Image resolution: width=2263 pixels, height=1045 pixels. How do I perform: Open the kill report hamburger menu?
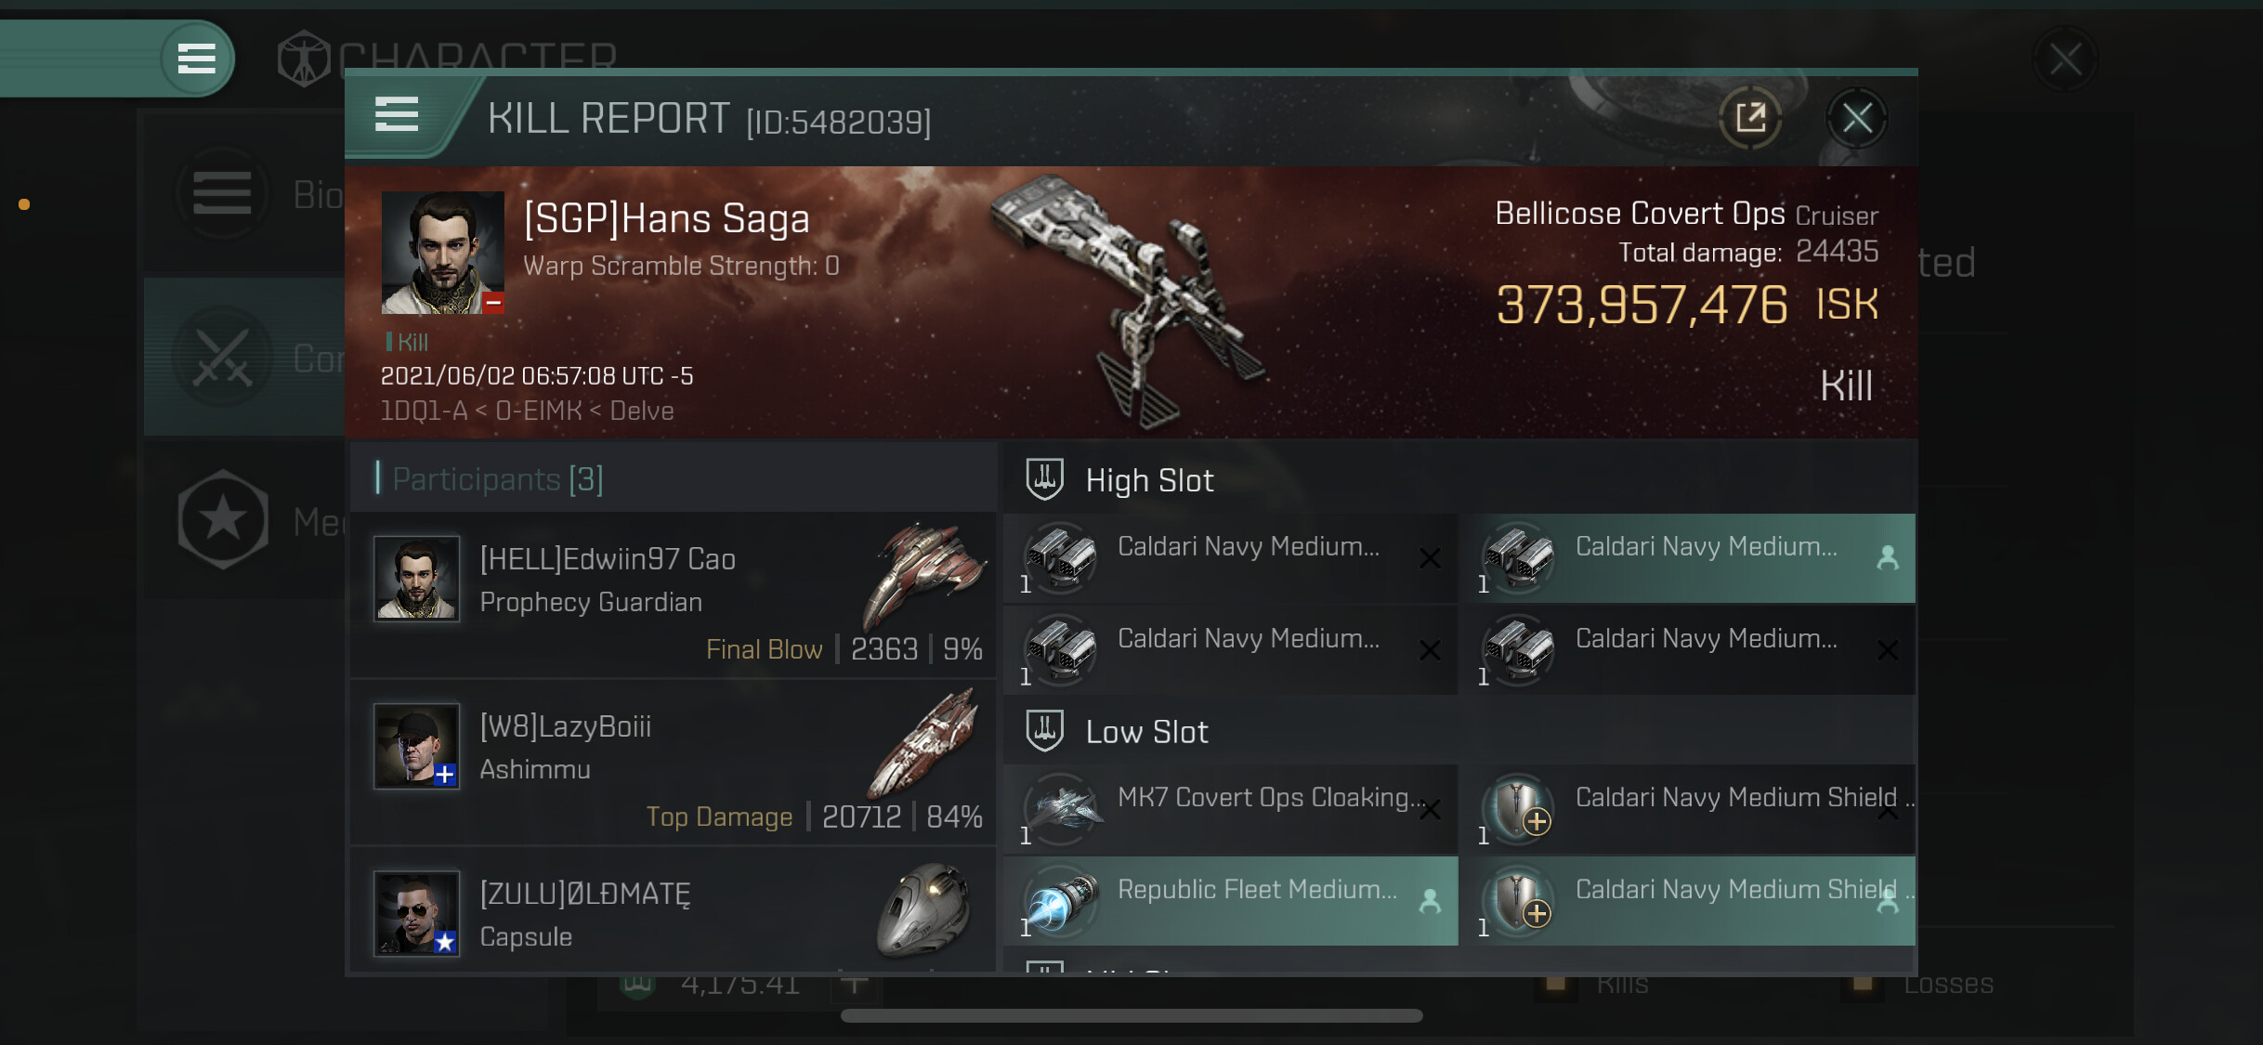tap(397, 115)
